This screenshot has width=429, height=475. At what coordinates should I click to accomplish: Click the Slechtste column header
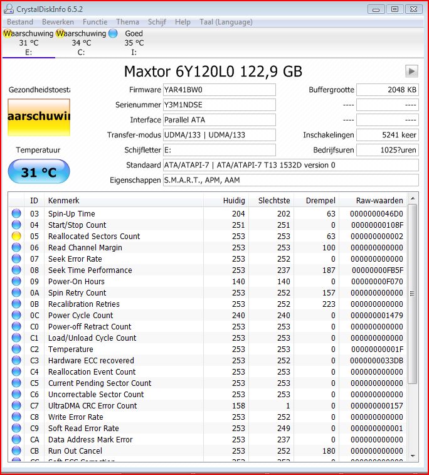click(272, 201)
